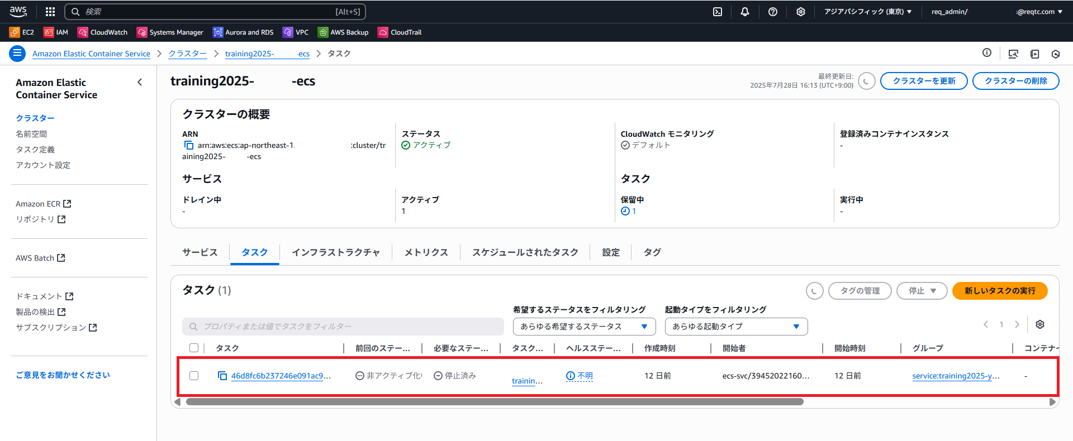The image size is (1073, 441).
Task: Open アカウント設定 in sidebar
Action: (x=43, y=165)
